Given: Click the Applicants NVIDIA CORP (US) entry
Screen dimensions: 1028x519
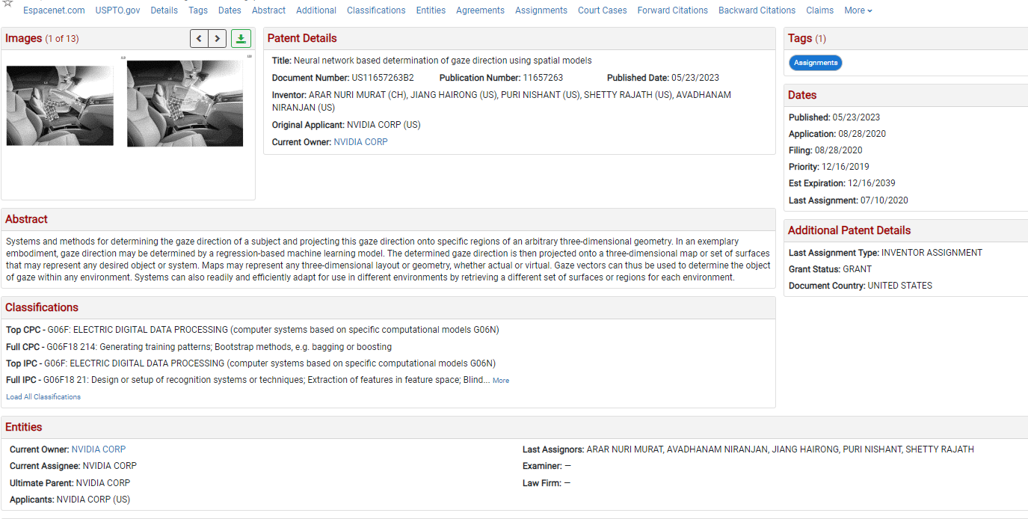Looking at the screenshot, I should tap(93, 500).
